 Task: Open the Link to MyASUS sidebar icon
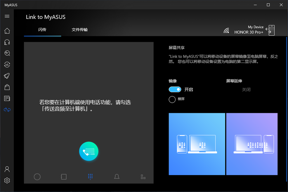[x=7, y=109]
